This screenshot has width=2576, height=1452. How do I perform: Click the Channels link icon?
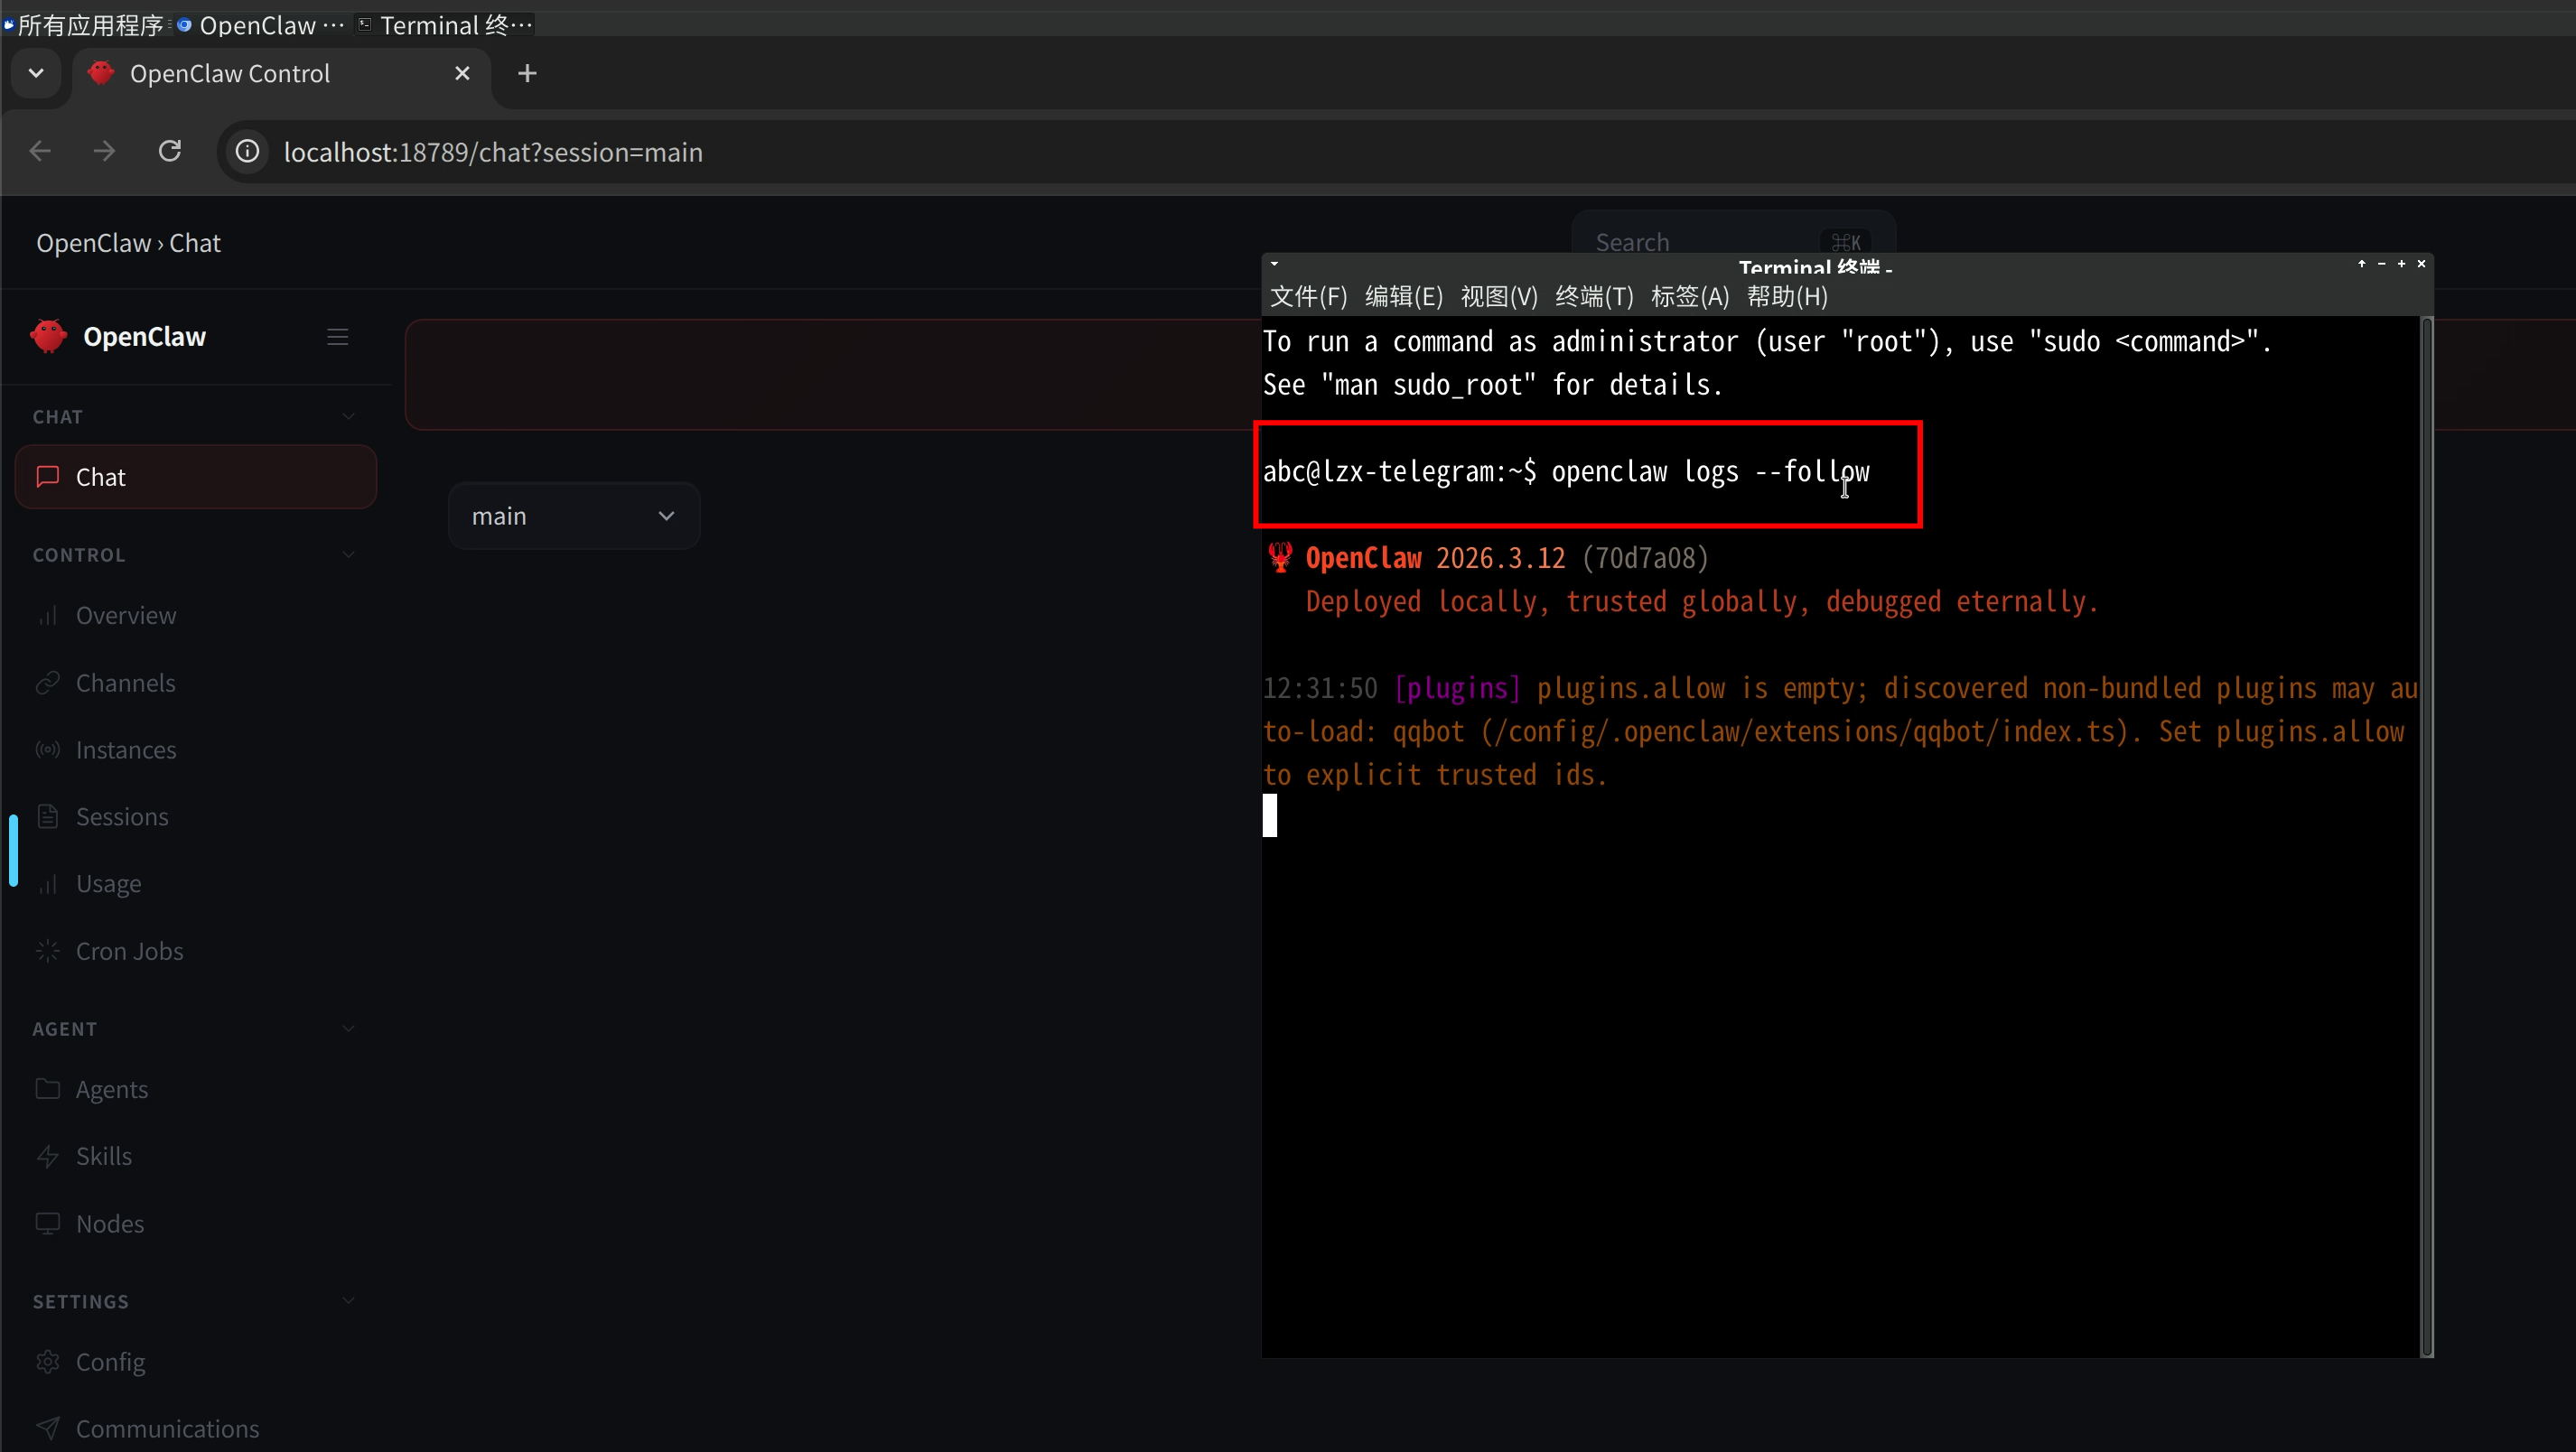click(47, 683)
